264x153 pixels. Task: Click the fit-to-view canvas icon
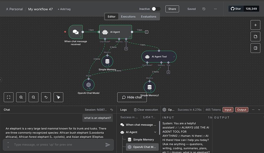tap(9, 97)
